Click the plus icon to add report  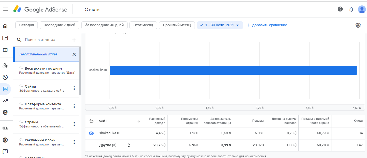[x=74, y=40]
